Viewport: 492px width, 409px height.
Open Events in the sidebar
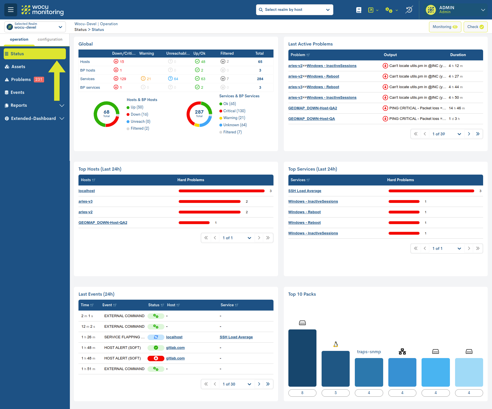point(35,92)
